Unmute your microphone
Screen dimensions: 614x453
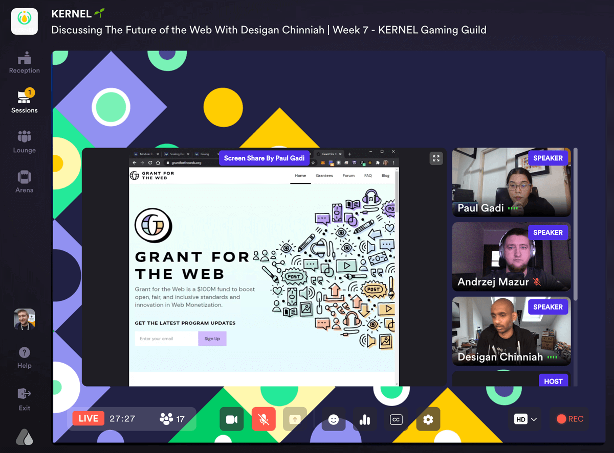click(263, 419)
